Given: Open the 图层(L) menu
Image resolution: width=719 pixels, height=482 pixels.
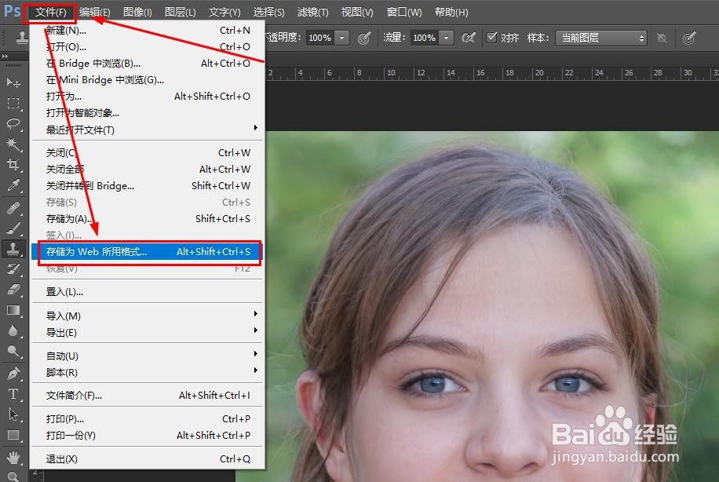Looking at the screenshot, I should 181,12.
